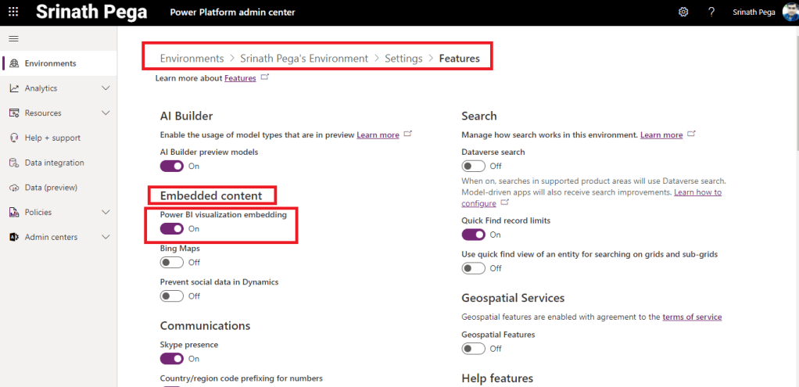
Task: Enable the Bing Maps toggle
Action: point(172,263)
